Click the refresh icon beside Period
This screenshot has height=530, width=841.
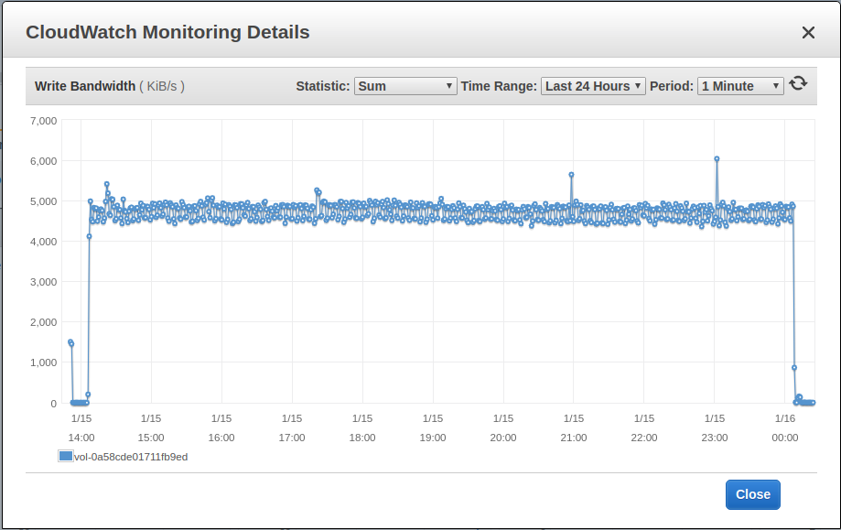point(798,84)
